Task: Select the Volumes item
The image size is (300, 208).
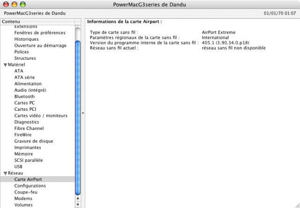Action: pos(23,205)
